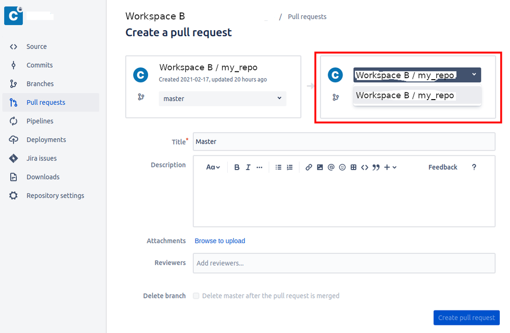Click the destination branch icon
The image size is (510, 333).
pos(336,97)
